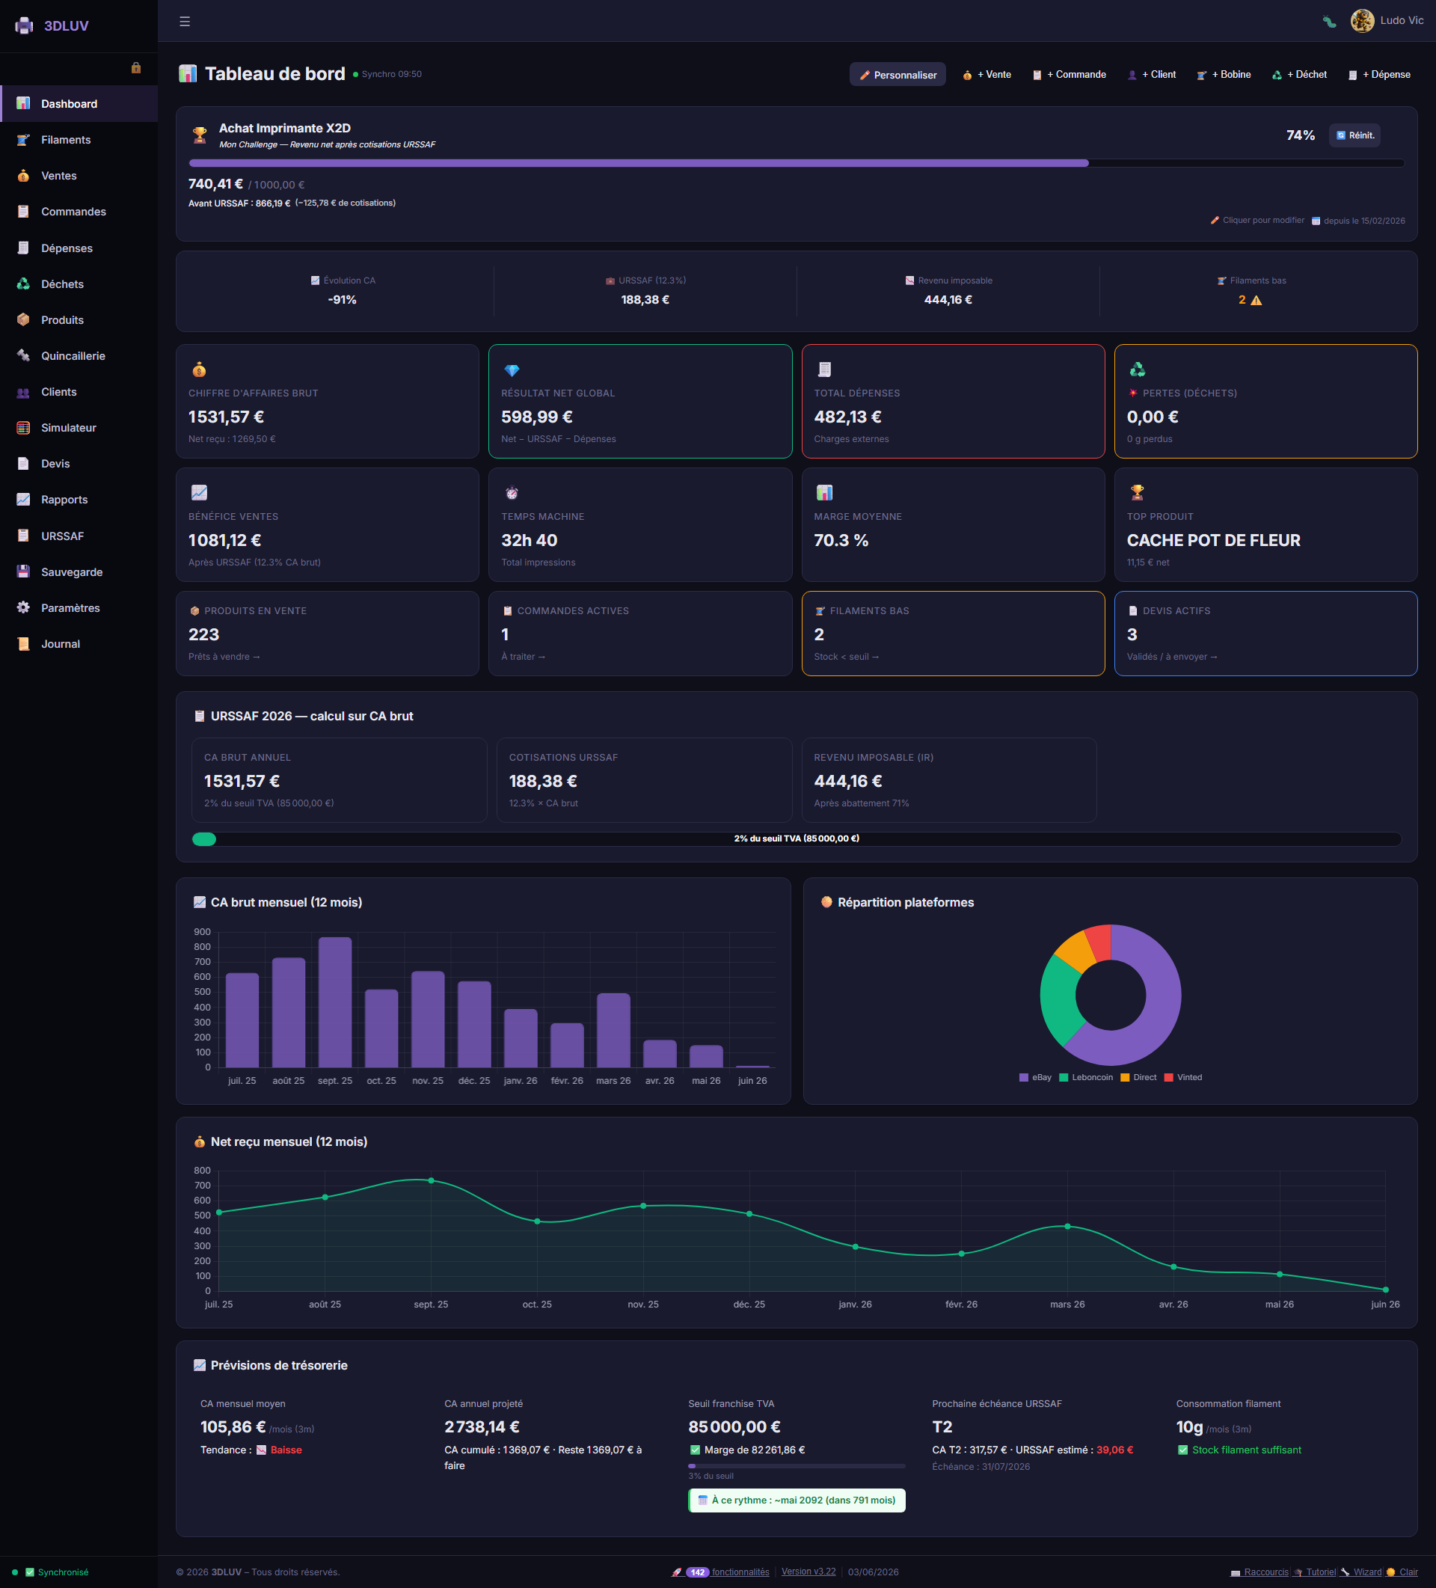Click the Simulateur calculator icon in sidebar
The image size is (1436, 1588).
tap(24, 428)
